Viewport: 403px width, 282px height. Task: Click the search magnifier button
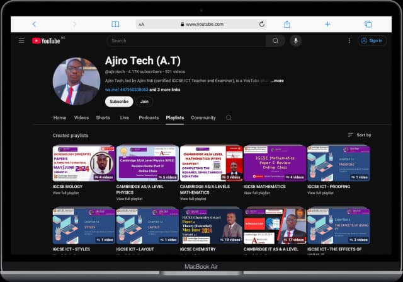pos(275,40)
